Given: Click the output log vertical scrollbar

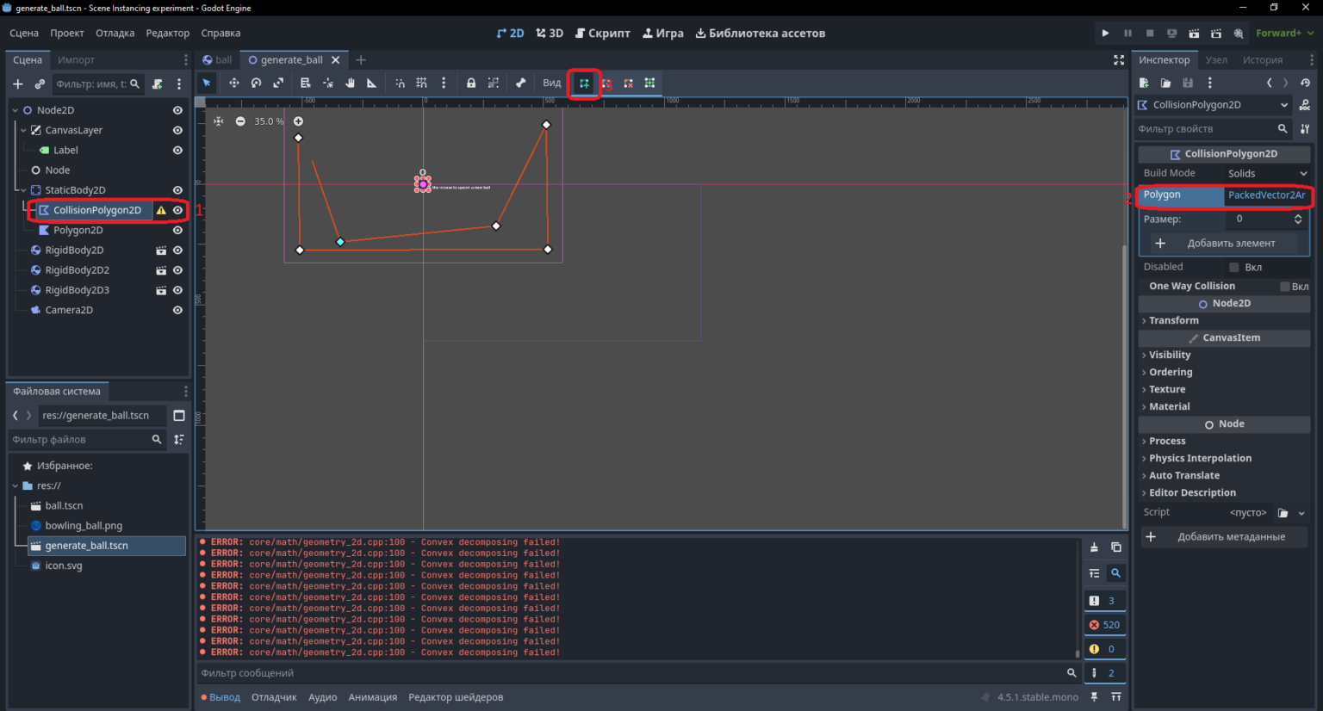Looking at the screenshot, I should click(x=1078, y=599).
